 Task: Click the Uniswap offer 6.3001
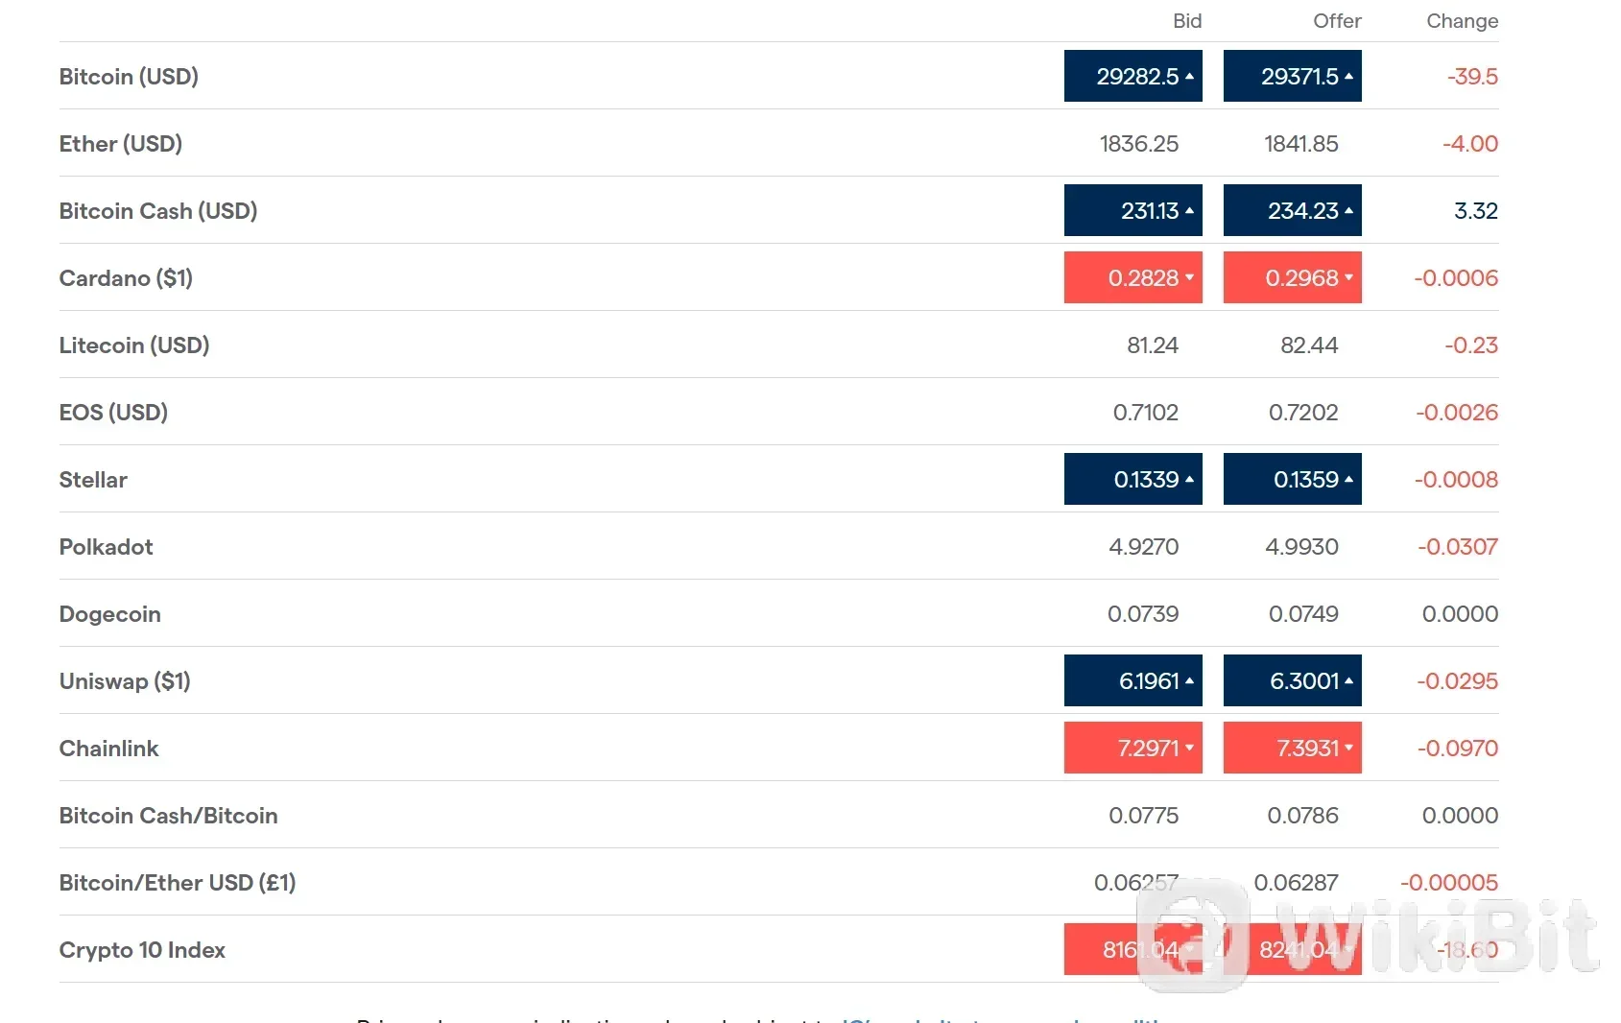click(1292, 680)
